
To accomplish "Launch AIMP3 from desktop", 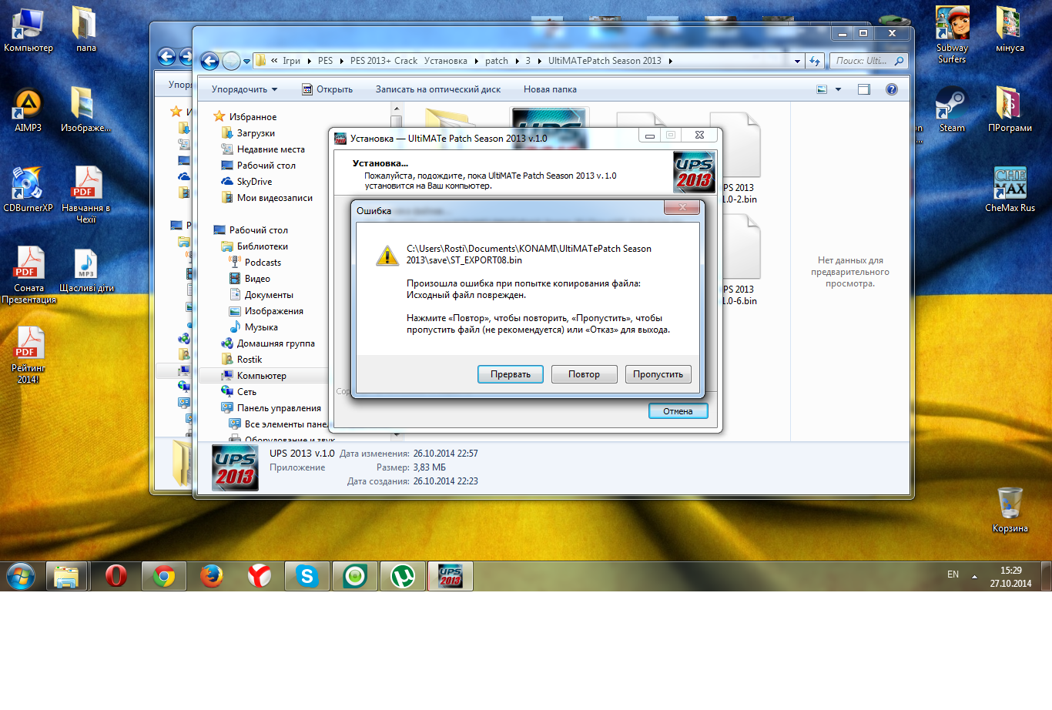I will pyautogui.click(x=28, y=110).
